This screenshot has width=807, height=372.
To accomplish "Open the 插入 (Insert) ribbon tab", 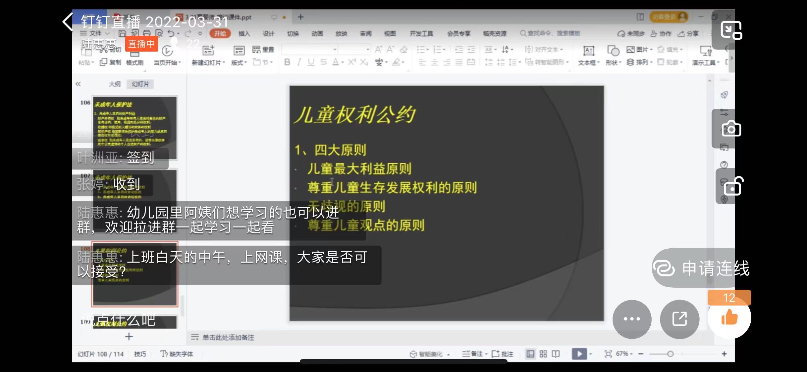I will coord(244,33).
